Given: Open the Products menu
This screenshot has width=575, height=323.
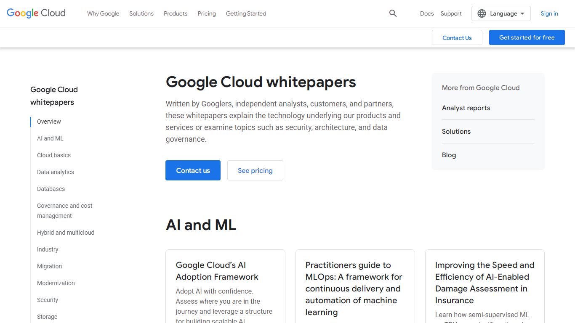Looking at the screenshot, I should (x=176, y=13).
